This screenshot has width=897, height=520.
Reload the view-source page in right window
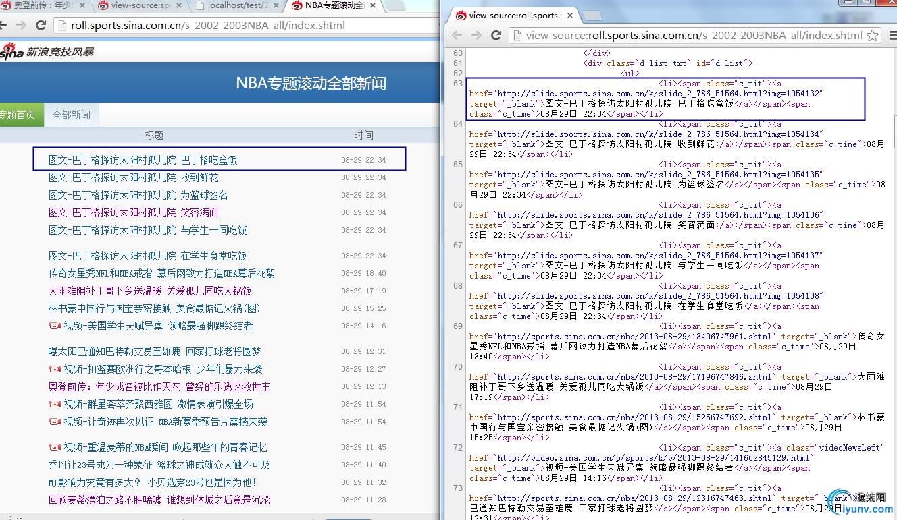click(x=496, y=35)
